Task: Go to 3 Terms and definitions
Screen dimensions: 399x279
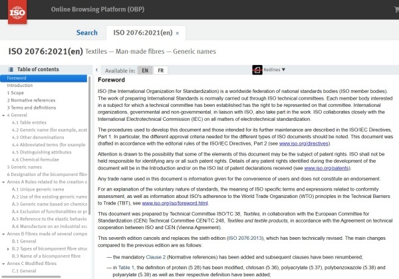Action: coord(31,108)
